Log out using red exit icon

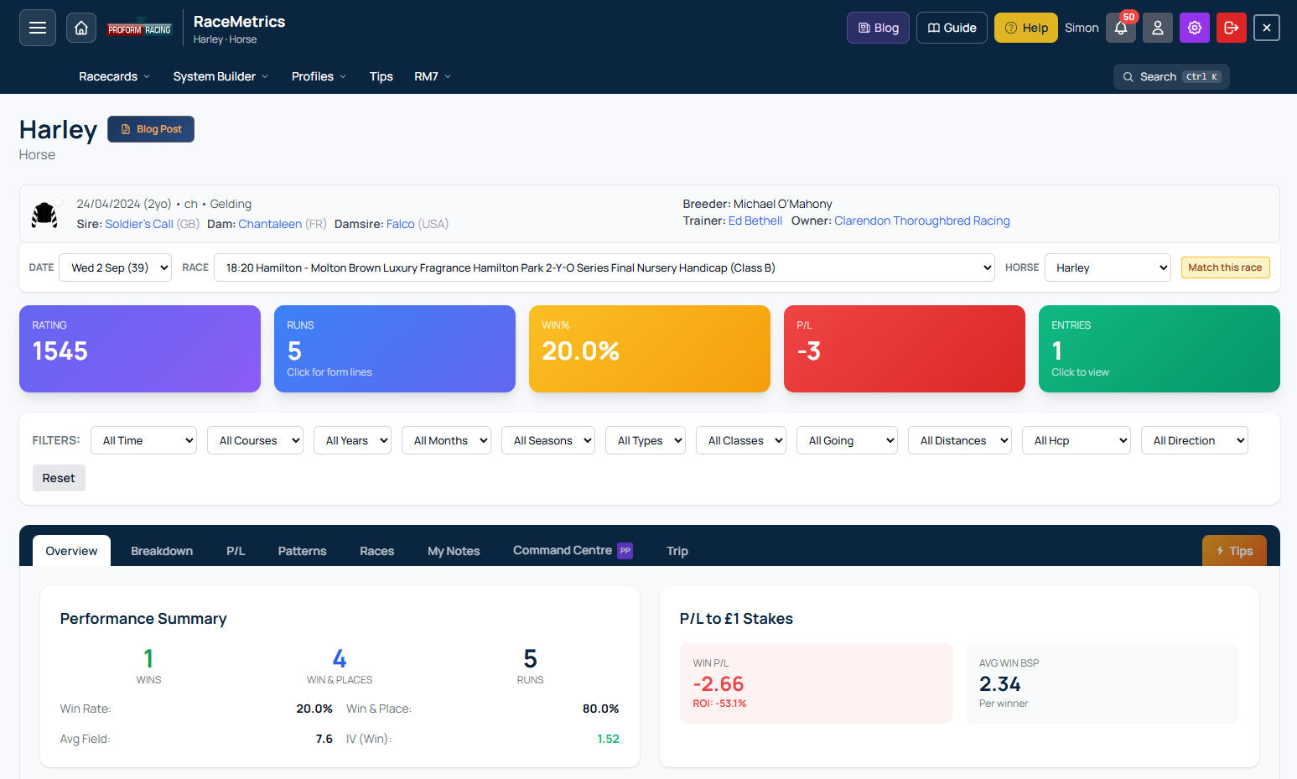pyautogui.click(x=1232, y=28)
